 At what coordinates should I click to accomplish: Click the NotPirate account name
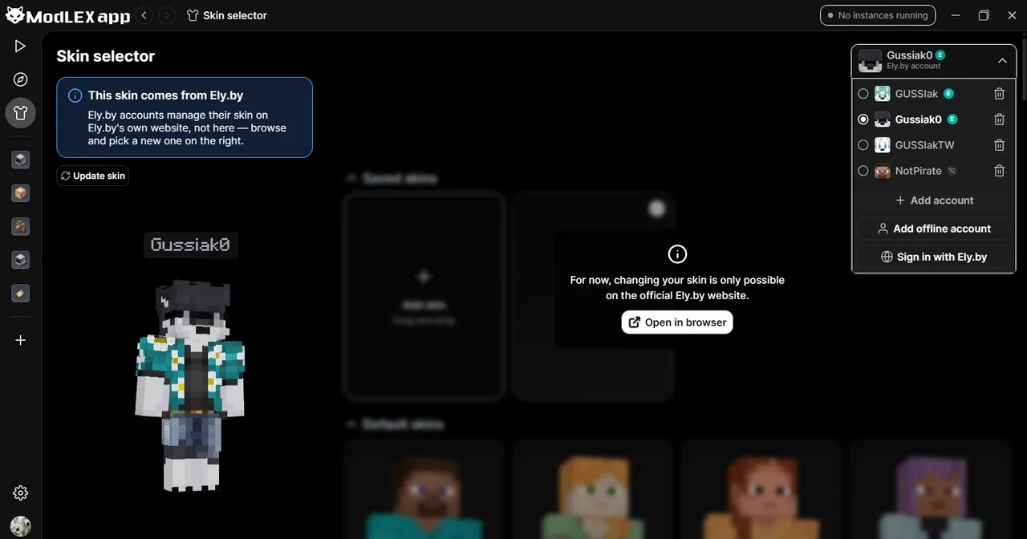(919, 171)
